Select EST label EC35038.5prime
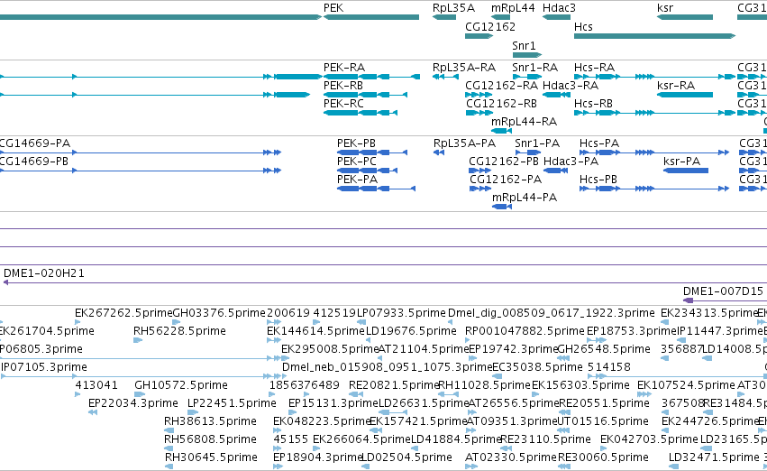Viewport: 767px width, 471px height. (537, 367)
